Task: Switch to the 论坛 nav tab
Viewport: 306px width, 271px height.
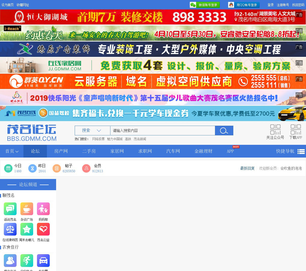Action: 35,151
